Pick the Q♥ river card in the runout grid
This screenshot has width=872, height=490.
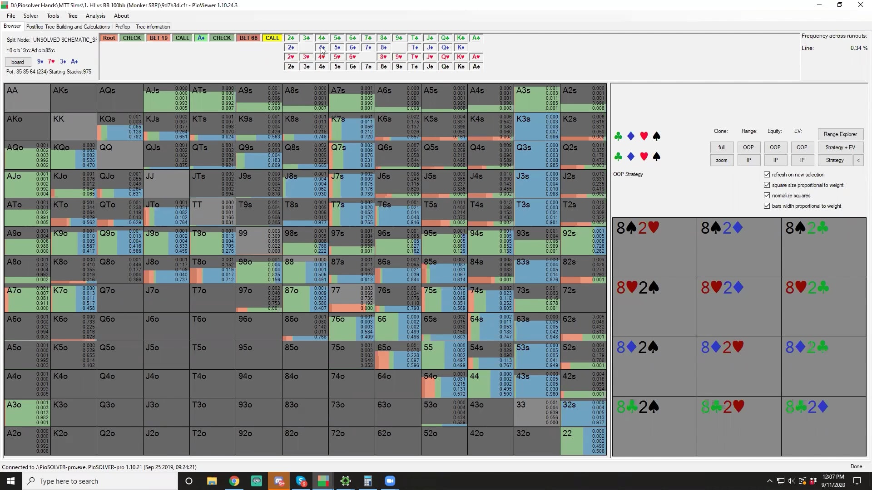tap(445, 57)
